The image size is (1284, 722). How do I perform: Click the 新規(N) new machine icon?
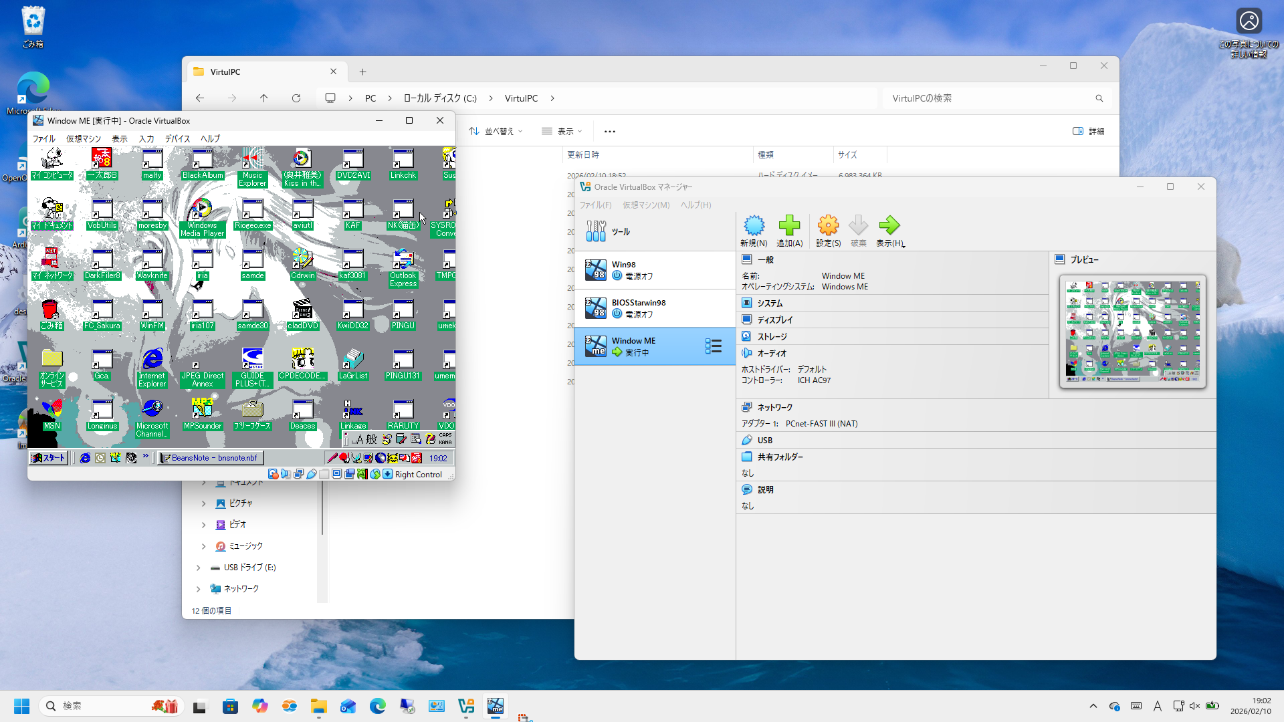coord(754,226)
